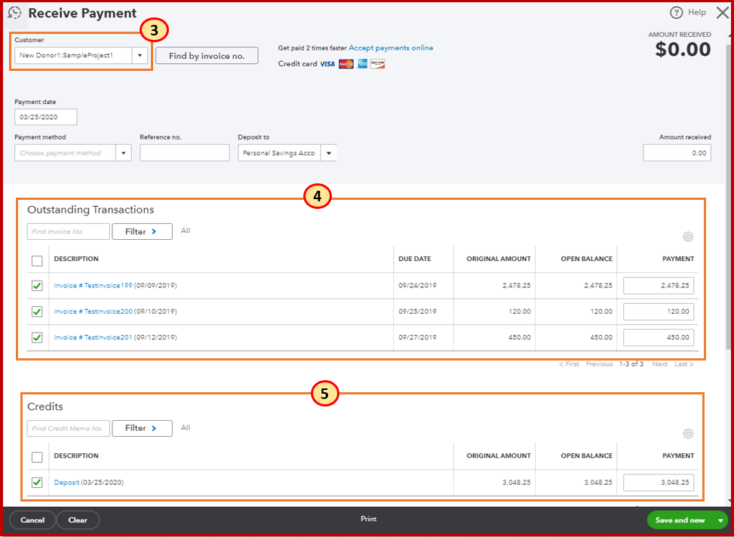Image resolution: width=734 pixels, height=537 pixels.
Task: Click the Save and new button
Action: (x=680, y=520)
